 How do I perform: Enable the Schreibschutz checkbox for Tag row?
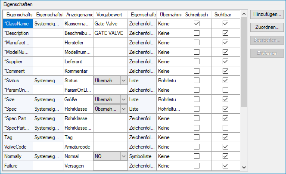pos(196,137)
